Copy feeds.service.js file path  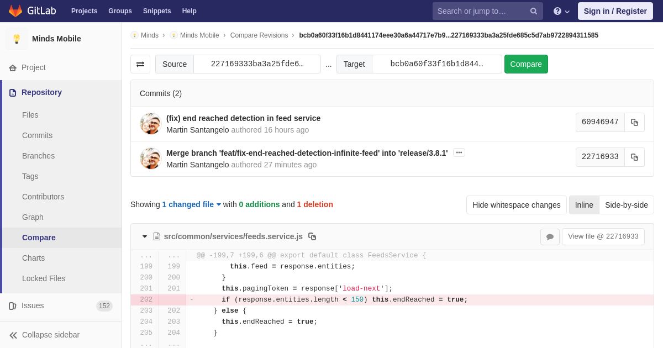coord(312,236)
